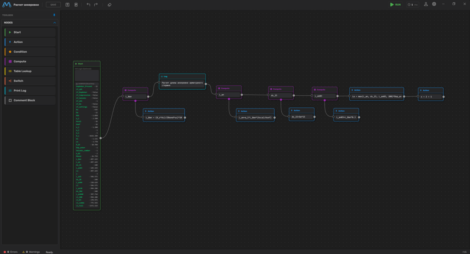Click the app logo in top-left
Screen dimensions: 470x254
point(6,5)
